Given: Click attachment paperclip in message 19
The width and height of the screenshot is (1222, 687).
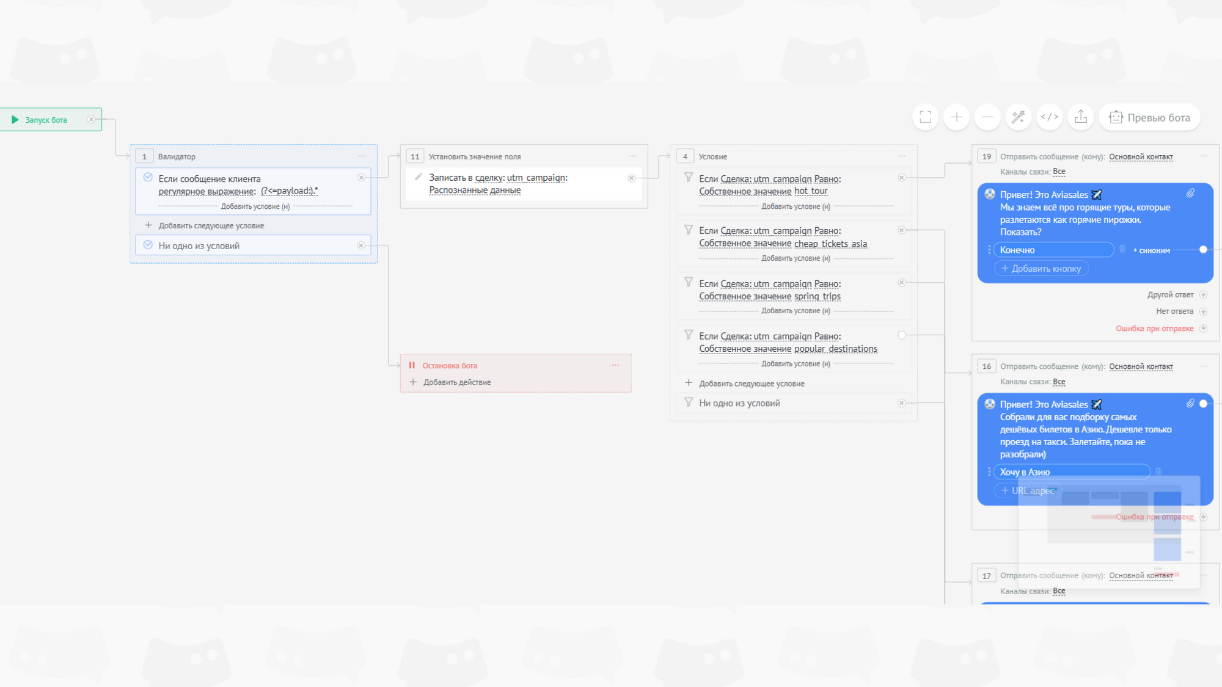Looking at the screenshot, I should pos(1191,194).
